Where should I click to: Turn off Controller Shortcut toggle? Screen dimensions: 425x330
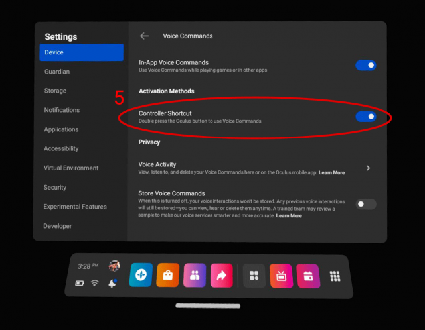[x=366, y=117]
